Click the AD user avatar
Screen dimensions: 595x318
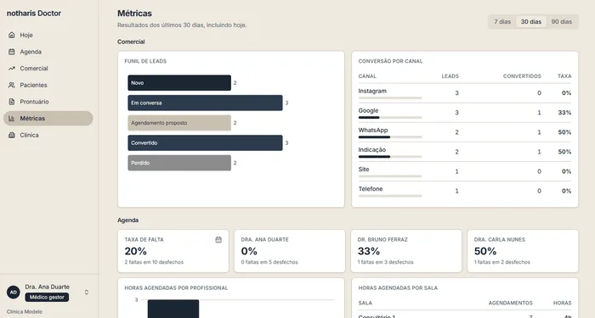[14, 293]
